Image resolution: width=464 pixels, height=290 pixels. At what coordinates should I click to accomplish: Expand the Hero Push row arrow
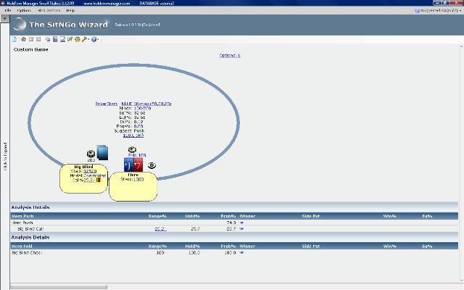point(241,223)
